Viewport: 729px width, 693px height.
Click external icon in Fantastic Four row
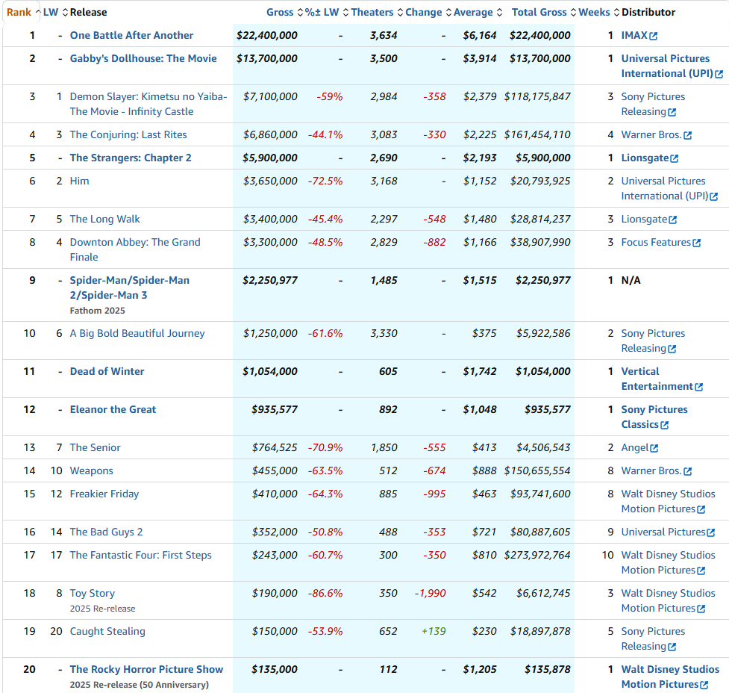(701, 571)
